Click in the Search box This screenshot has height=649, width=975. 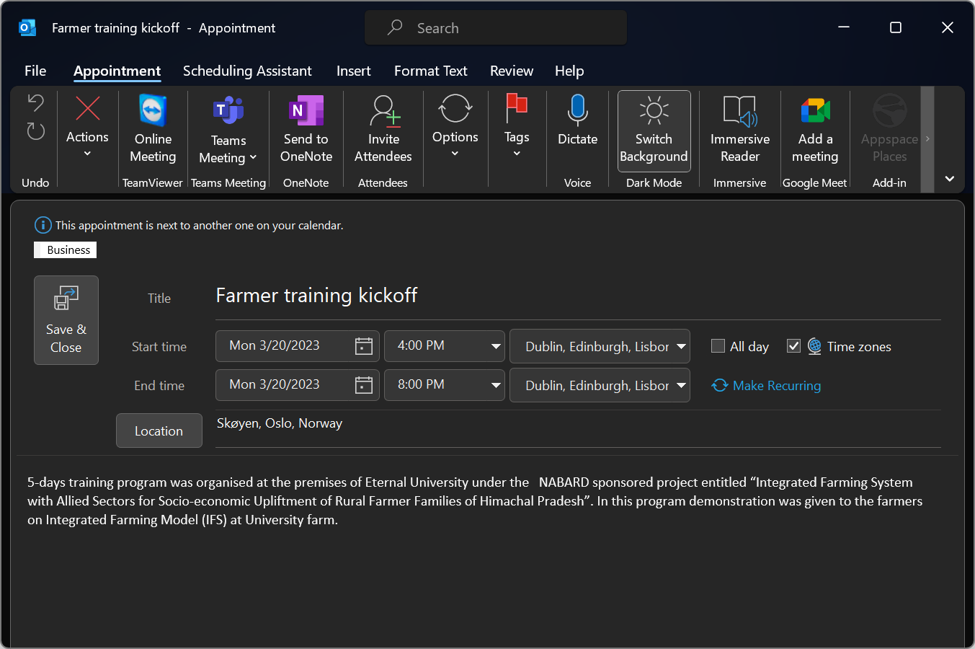[496, 27]
